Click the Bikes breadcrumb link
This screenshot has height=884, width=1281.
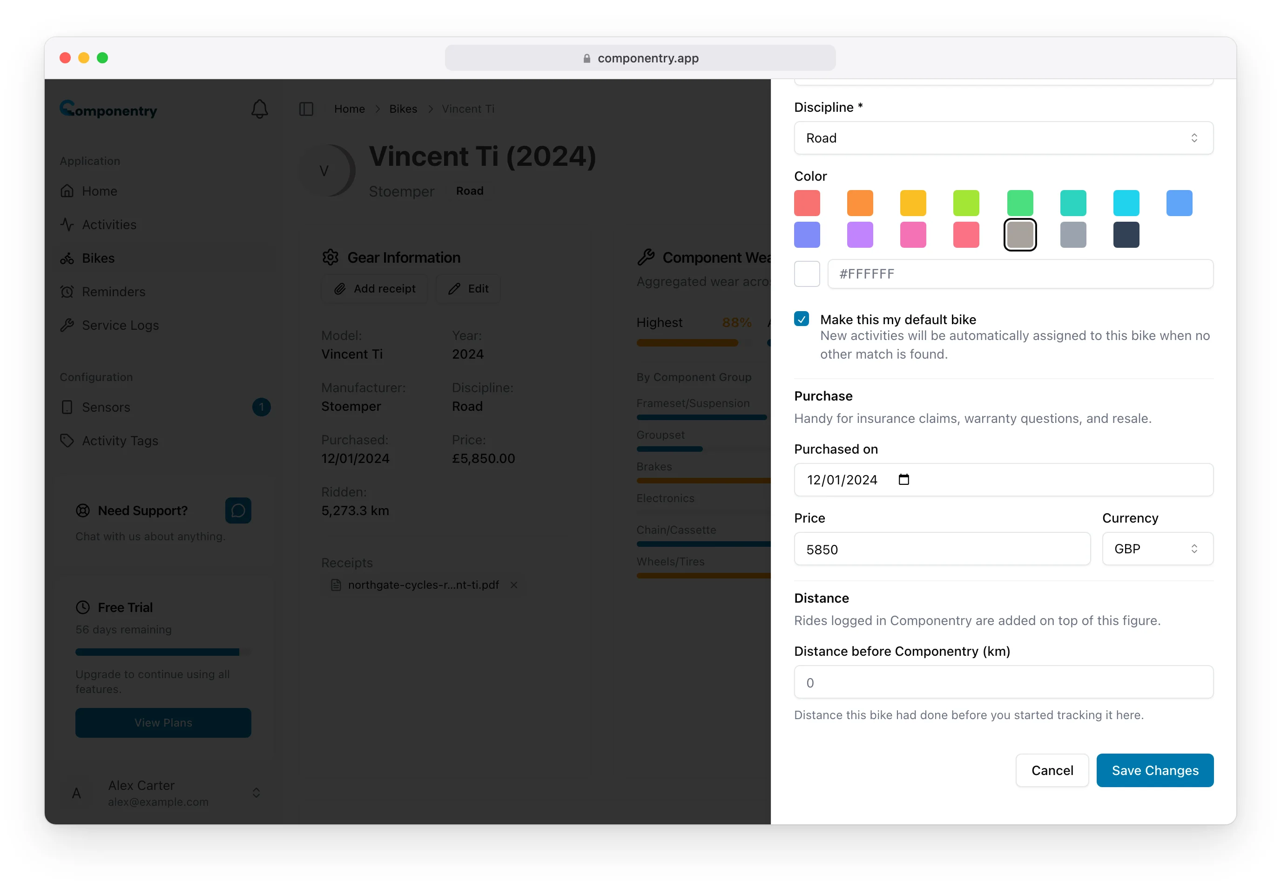pos(403,109)
